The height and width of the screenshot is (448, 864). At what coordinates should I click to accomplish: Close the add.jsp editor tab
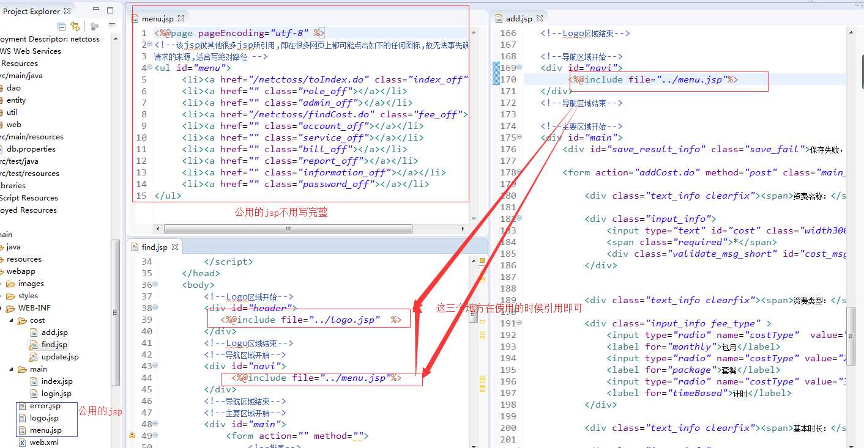(x=540, y=19)
